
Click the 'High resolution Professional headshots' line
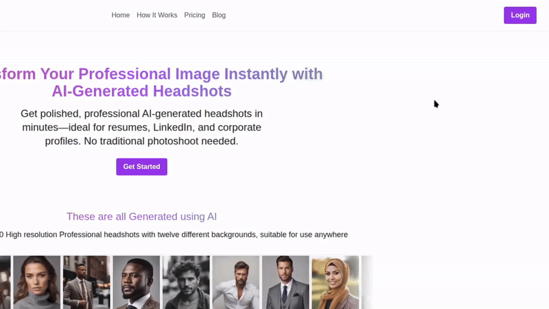point(174,235)
